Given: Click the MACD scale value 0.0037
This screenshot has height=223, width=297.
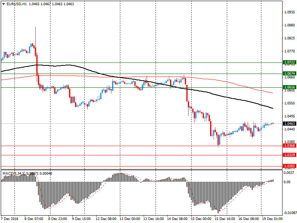Looking at the screenshot, I should click(x=289, y=173).
